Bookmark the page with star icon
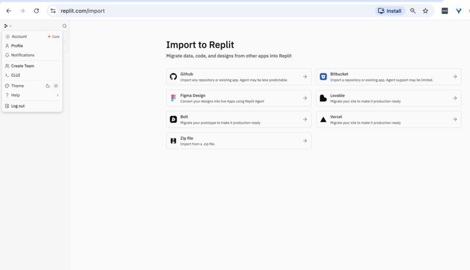Screen dimensions: 470x270 pos(425,10)
